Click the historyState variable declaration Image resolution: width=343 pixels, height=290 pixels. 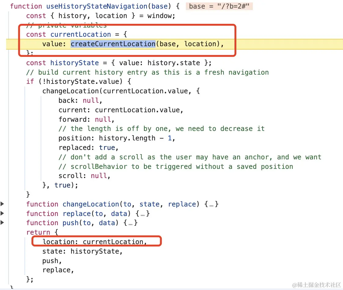pyautogui.click(x=119, y=63)
